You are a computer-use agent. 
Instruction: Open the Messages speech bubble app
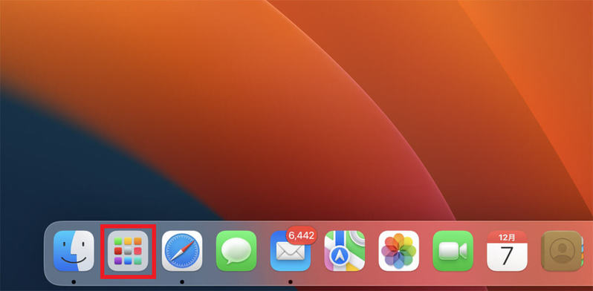click(236, 251)
